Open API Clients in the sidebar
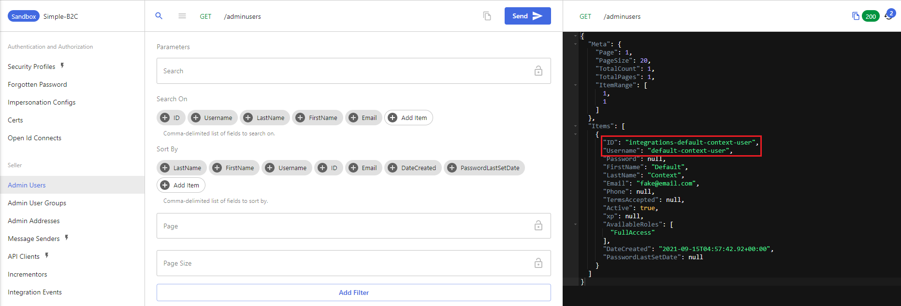 tap(24, 256)
